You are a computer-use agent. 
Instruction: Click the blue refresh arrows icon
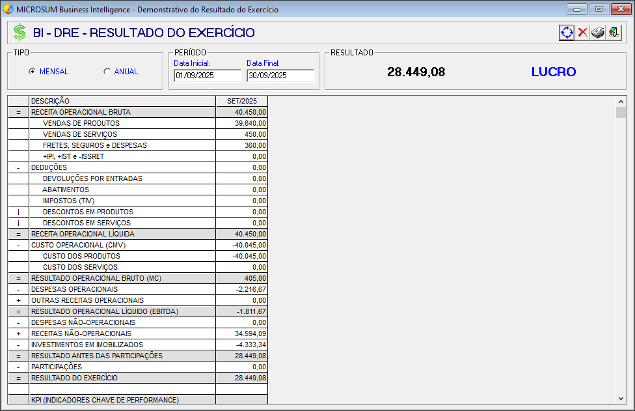tap(567, 33)
